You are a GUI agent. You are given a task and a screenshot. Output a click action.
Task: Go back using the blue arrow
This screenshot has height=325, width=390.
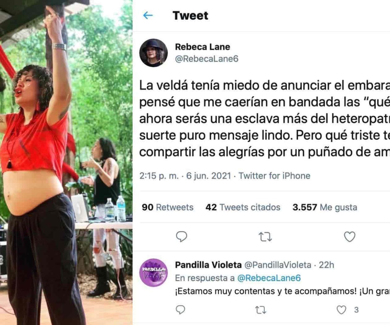pos(148,15)
